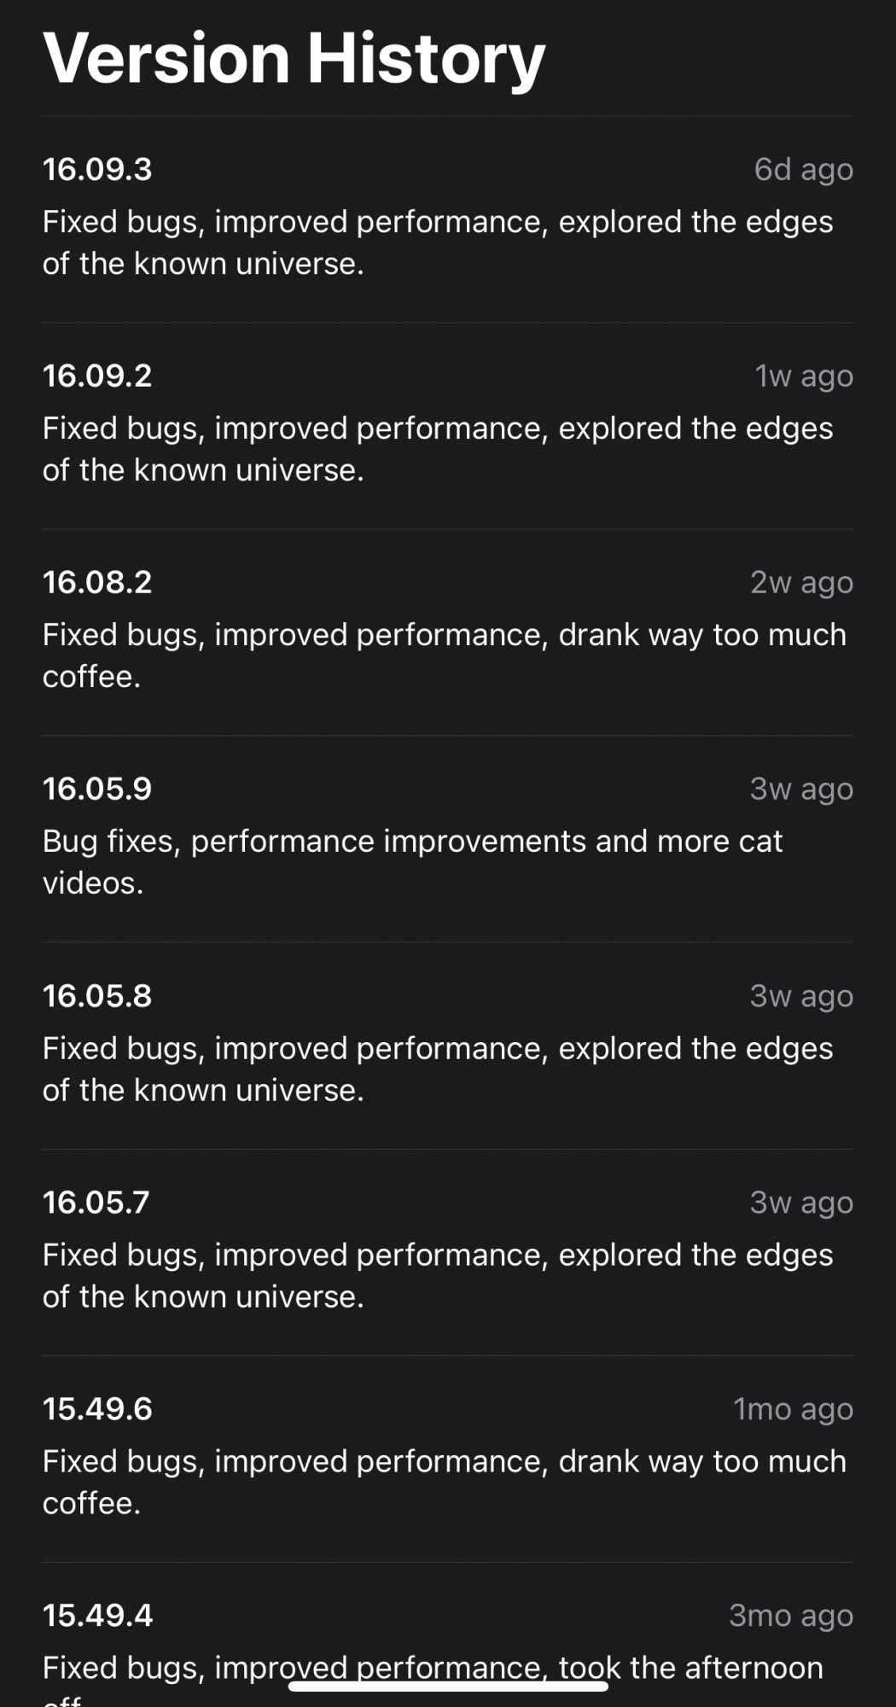896x1707 pixels.
Task: Select version number 16.08.2
Action: (x=97, y=582)
